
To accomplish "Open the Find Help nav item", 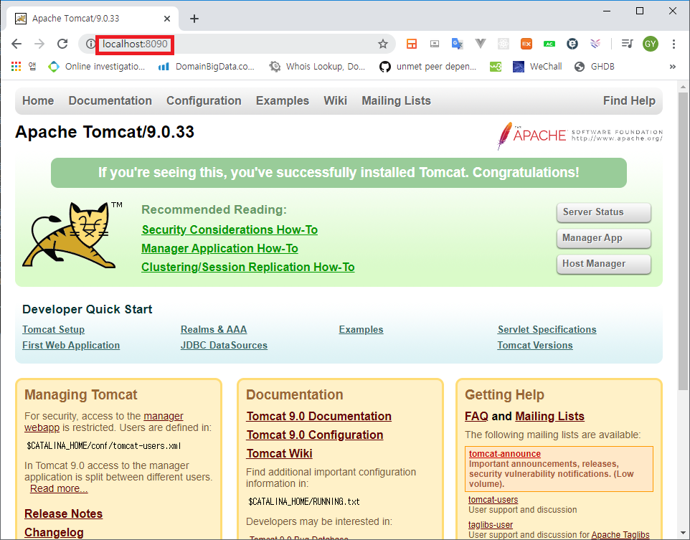I will (x=629, y=101).
